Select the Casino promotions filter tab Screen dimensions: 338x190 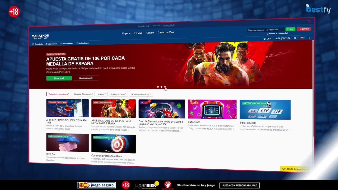pyautogui.click(x=102, y=94)
